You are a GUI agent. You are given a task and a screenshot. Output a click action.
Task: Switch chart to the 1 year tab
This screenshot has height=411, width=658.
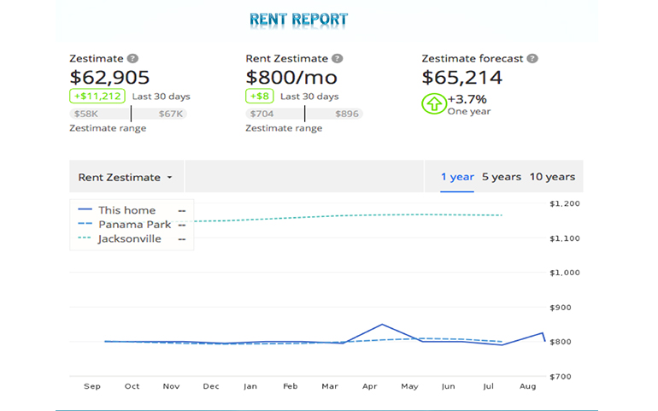tap(457, 177)
